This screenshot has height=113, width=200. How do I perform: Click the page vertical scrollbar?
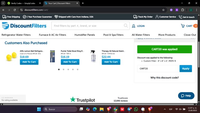pyautogui.click(x=199, y=54)
